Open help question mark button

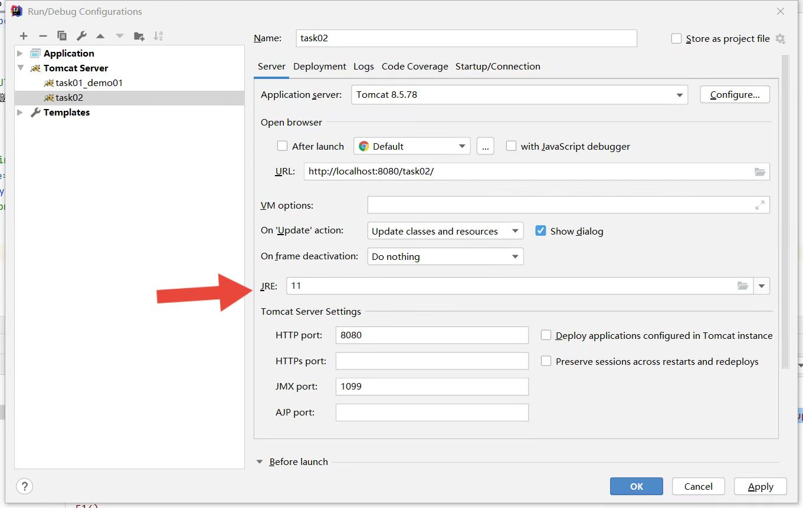(x=24, y=486)
